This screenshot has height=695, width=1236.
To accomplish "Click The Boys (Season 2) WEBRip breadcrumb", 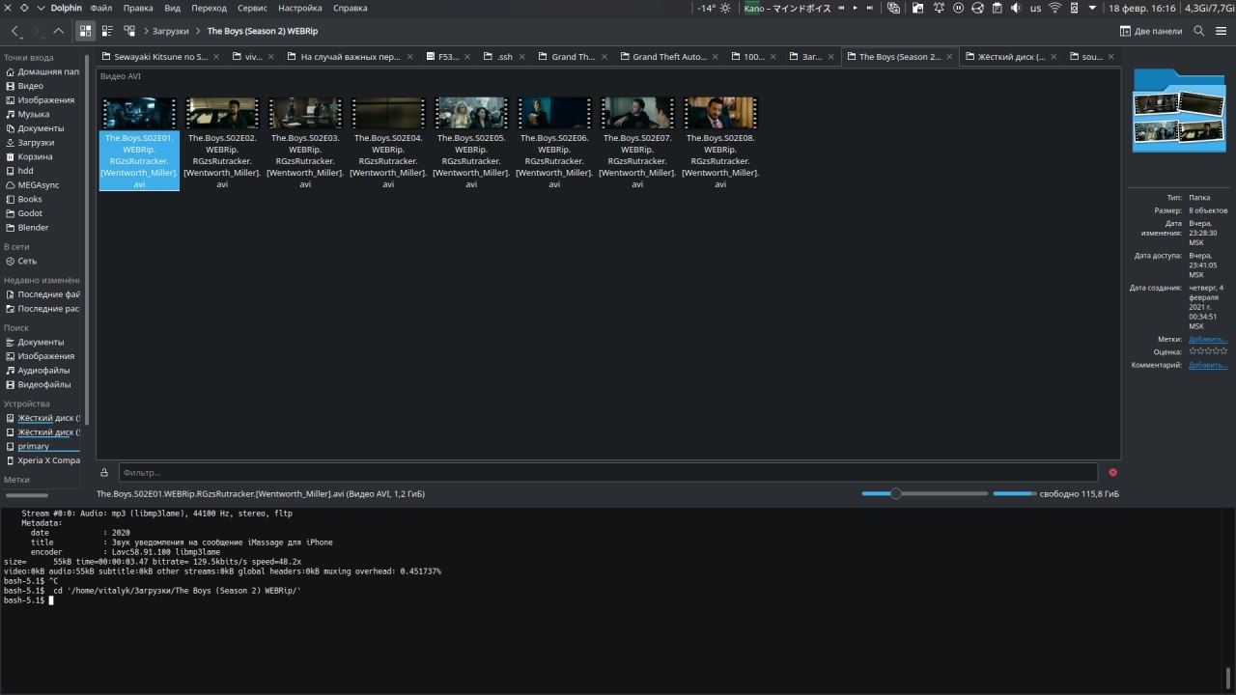I will [263, 31].
